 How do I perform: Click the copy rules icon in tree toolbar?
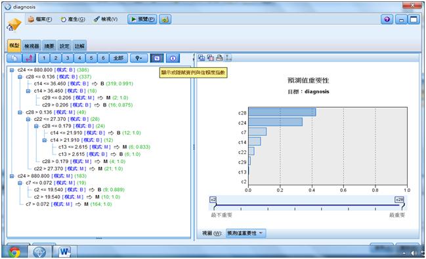pos(16,59)
